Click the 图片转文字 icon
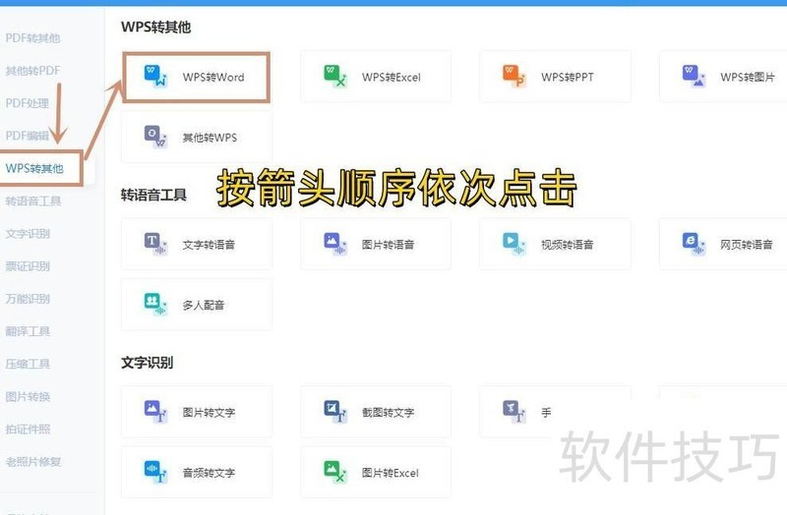This screenshot has height=515, width=787. click(155, 411)
